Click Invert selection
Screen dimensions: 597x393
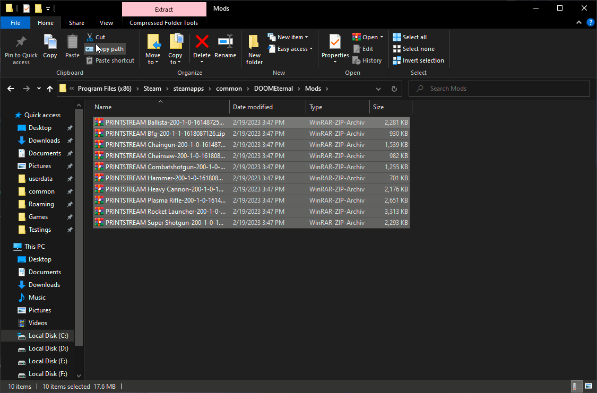(x=419, y=60)
